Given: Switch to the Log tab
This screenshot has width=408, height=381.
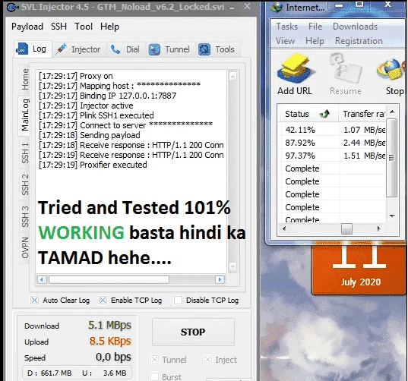Looking at the screenshot, I should (33, 49).
